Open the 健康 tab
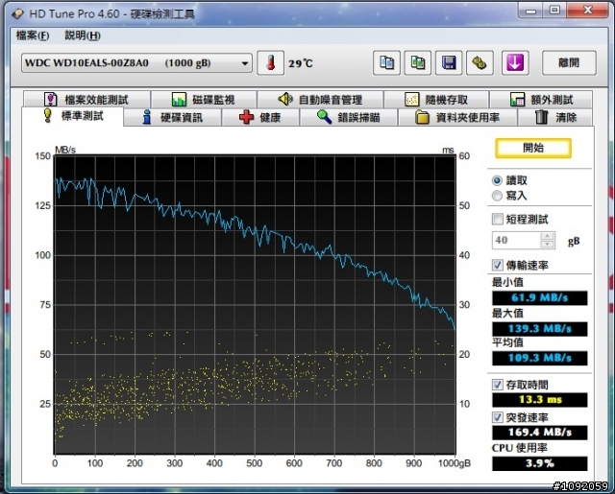 tap(260, 117)
